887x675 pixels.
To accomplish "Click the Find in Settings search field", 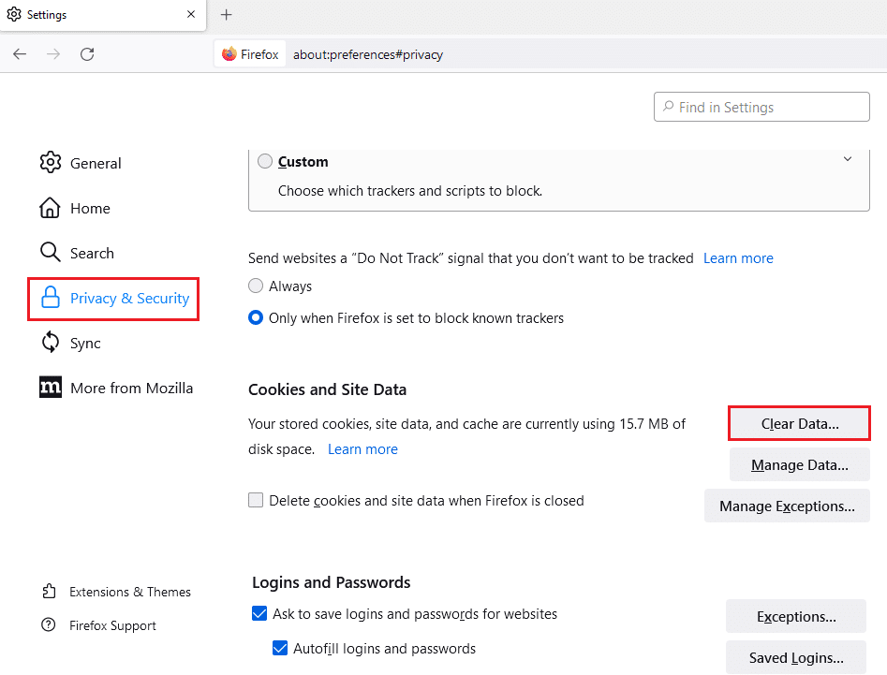I will (761, 107).
